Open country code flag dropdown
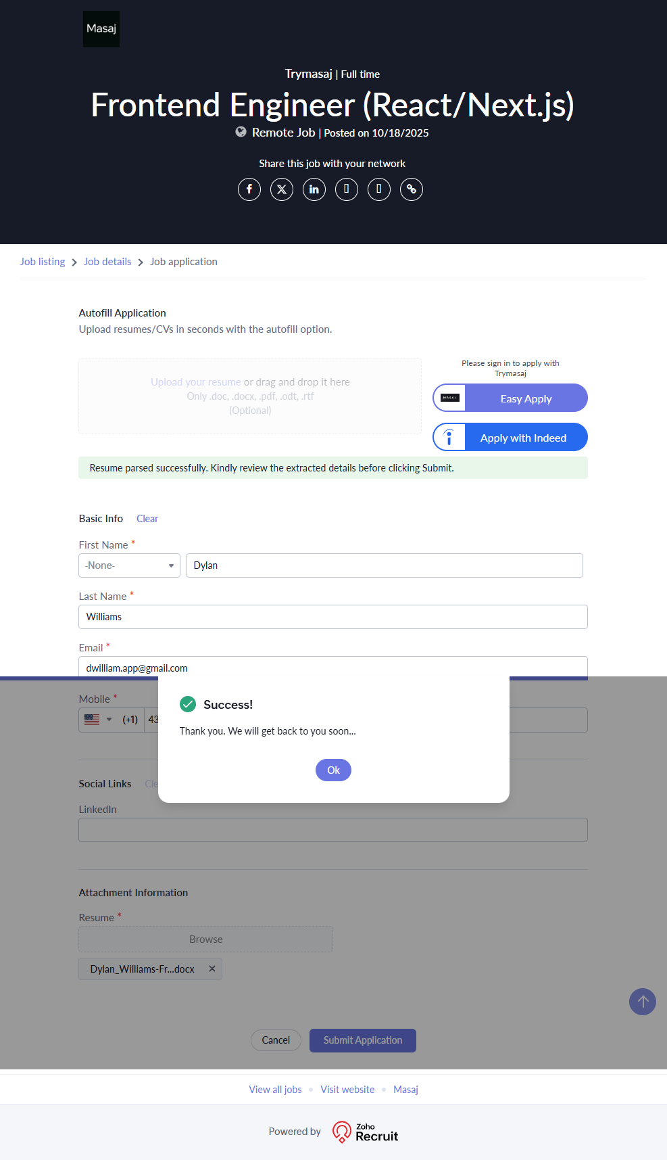Screen dimensions: 667x1160 99,720
